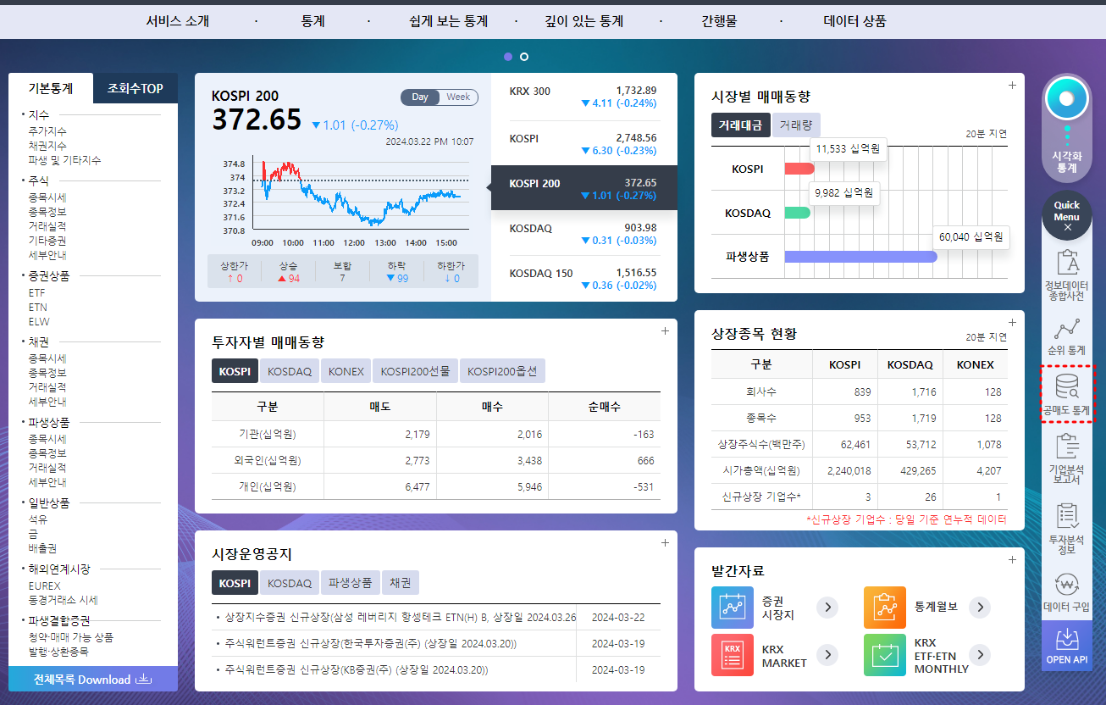1106x705 pixels.
Task: Expand 시장별 매매동향 panel with plus icon
Action: tap(1011, 85)
